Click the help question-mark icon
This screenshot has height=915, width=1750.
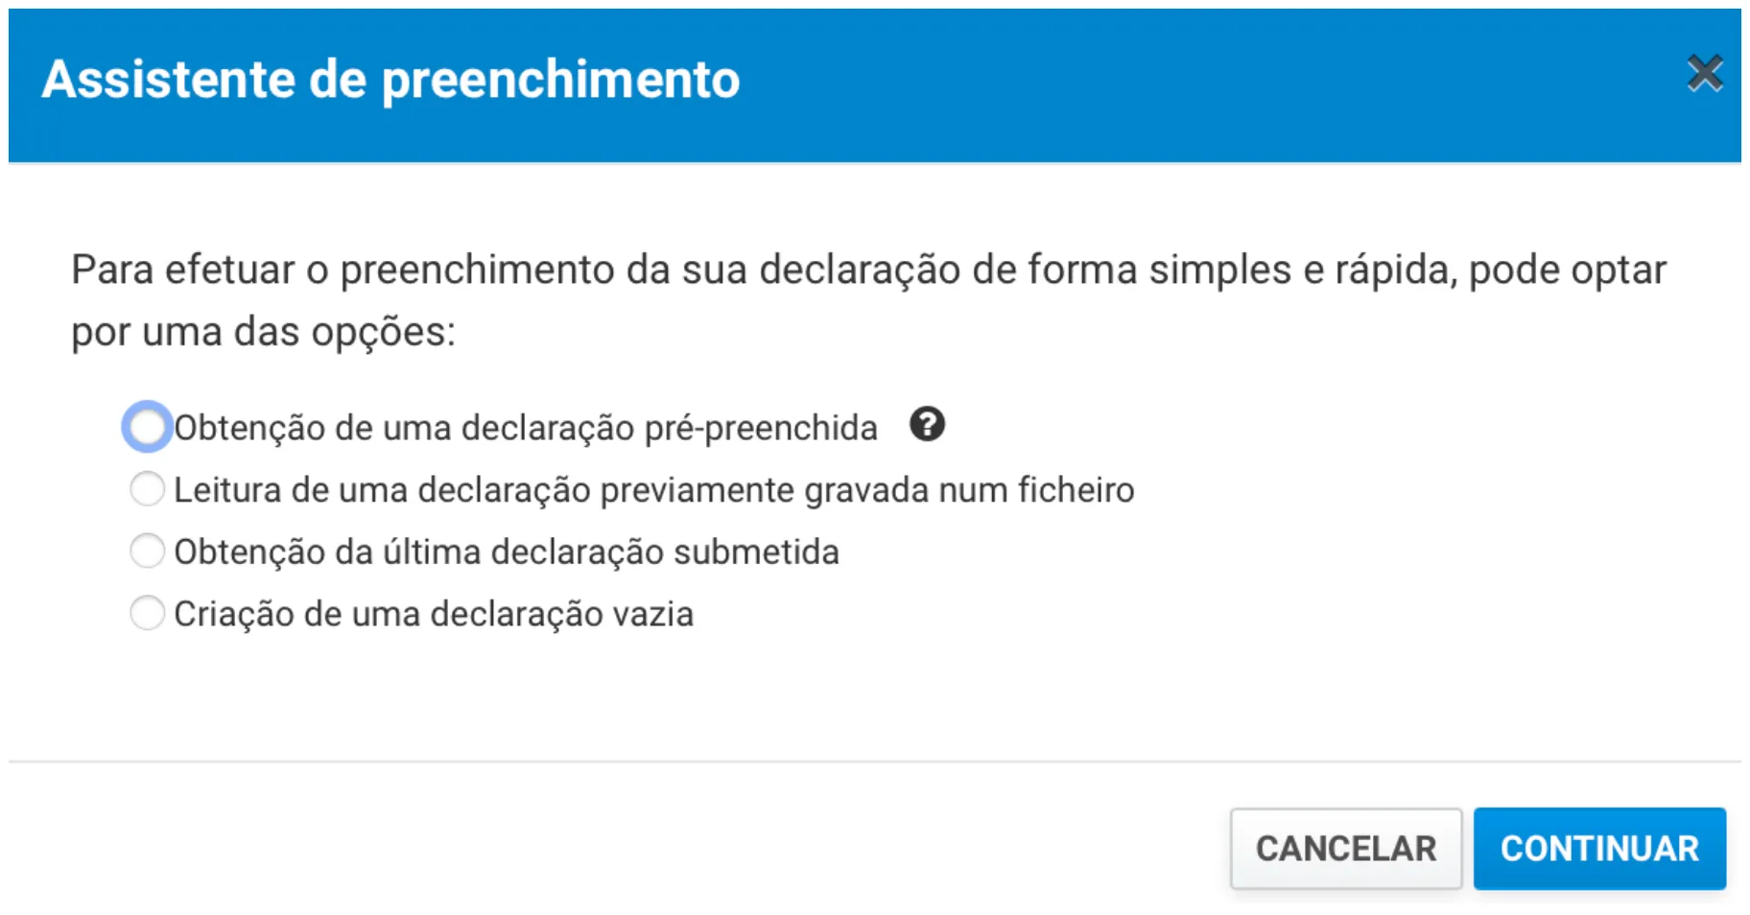tap(927, 424)
